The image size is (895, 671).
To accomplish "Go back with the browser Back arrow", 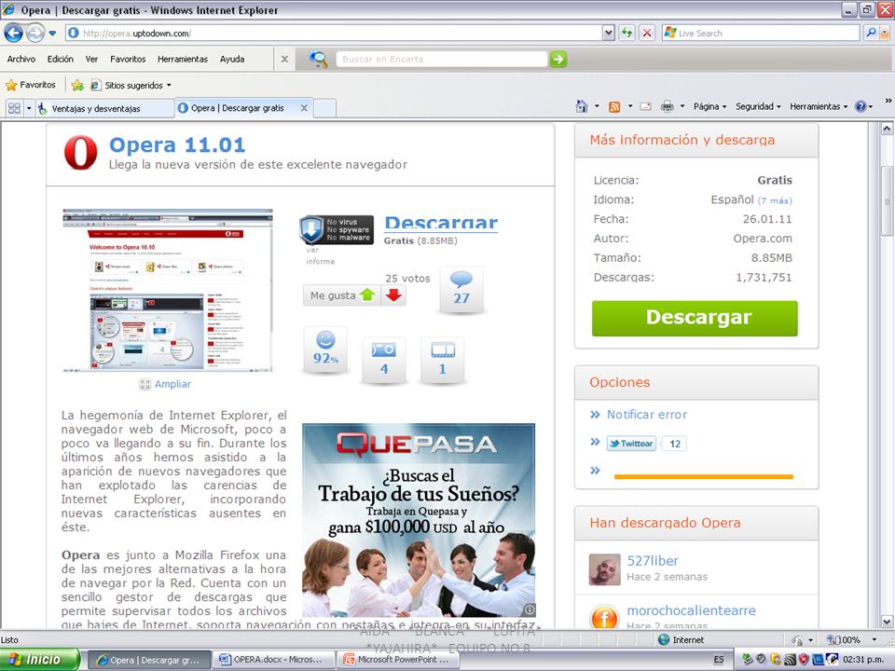I will [14, 34].
